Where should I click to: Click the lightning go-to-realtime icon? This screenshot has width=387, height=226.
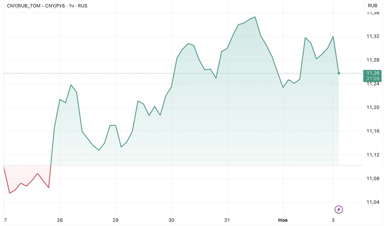coord(339,209)
